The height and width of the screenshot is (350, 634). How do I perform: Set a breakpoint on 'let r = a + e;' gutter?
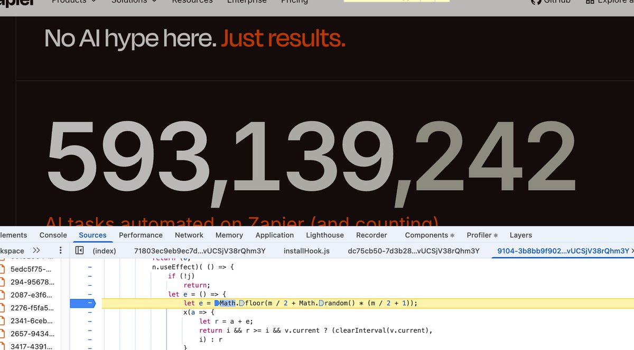tap(89, 321)
